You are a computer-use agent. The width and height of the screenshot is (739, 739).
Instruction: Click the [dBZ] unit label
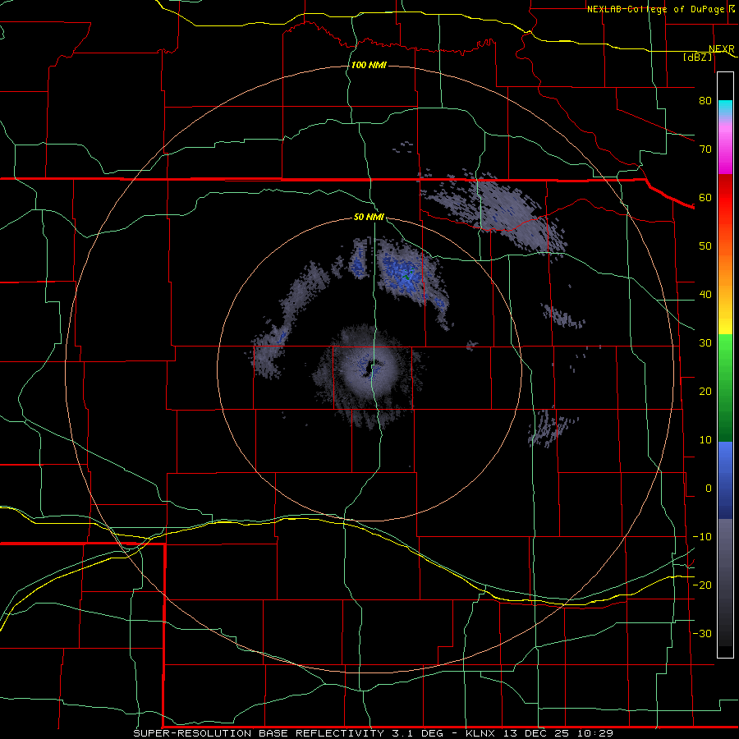point(698,57)
